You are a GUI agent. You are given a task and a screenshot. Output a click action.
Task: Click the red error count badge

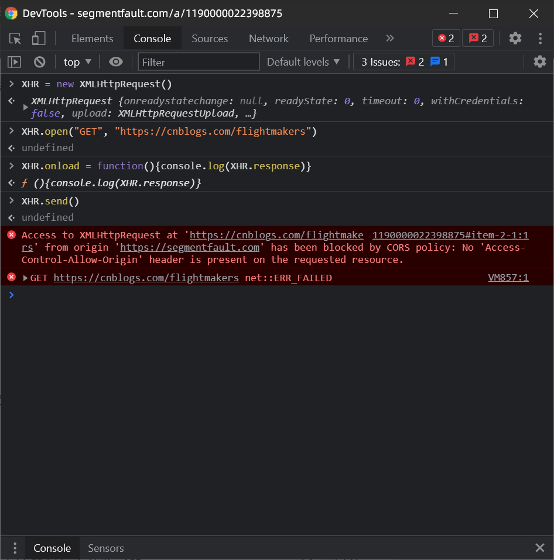click(x=446, y=38)
